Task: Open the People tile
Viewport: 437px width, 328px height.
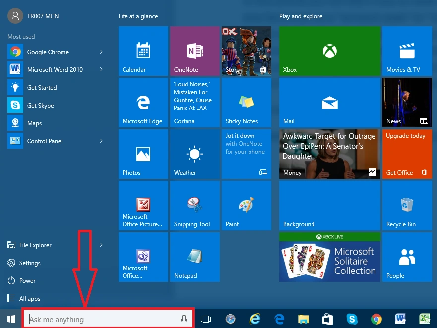Action: pos(407,257)
